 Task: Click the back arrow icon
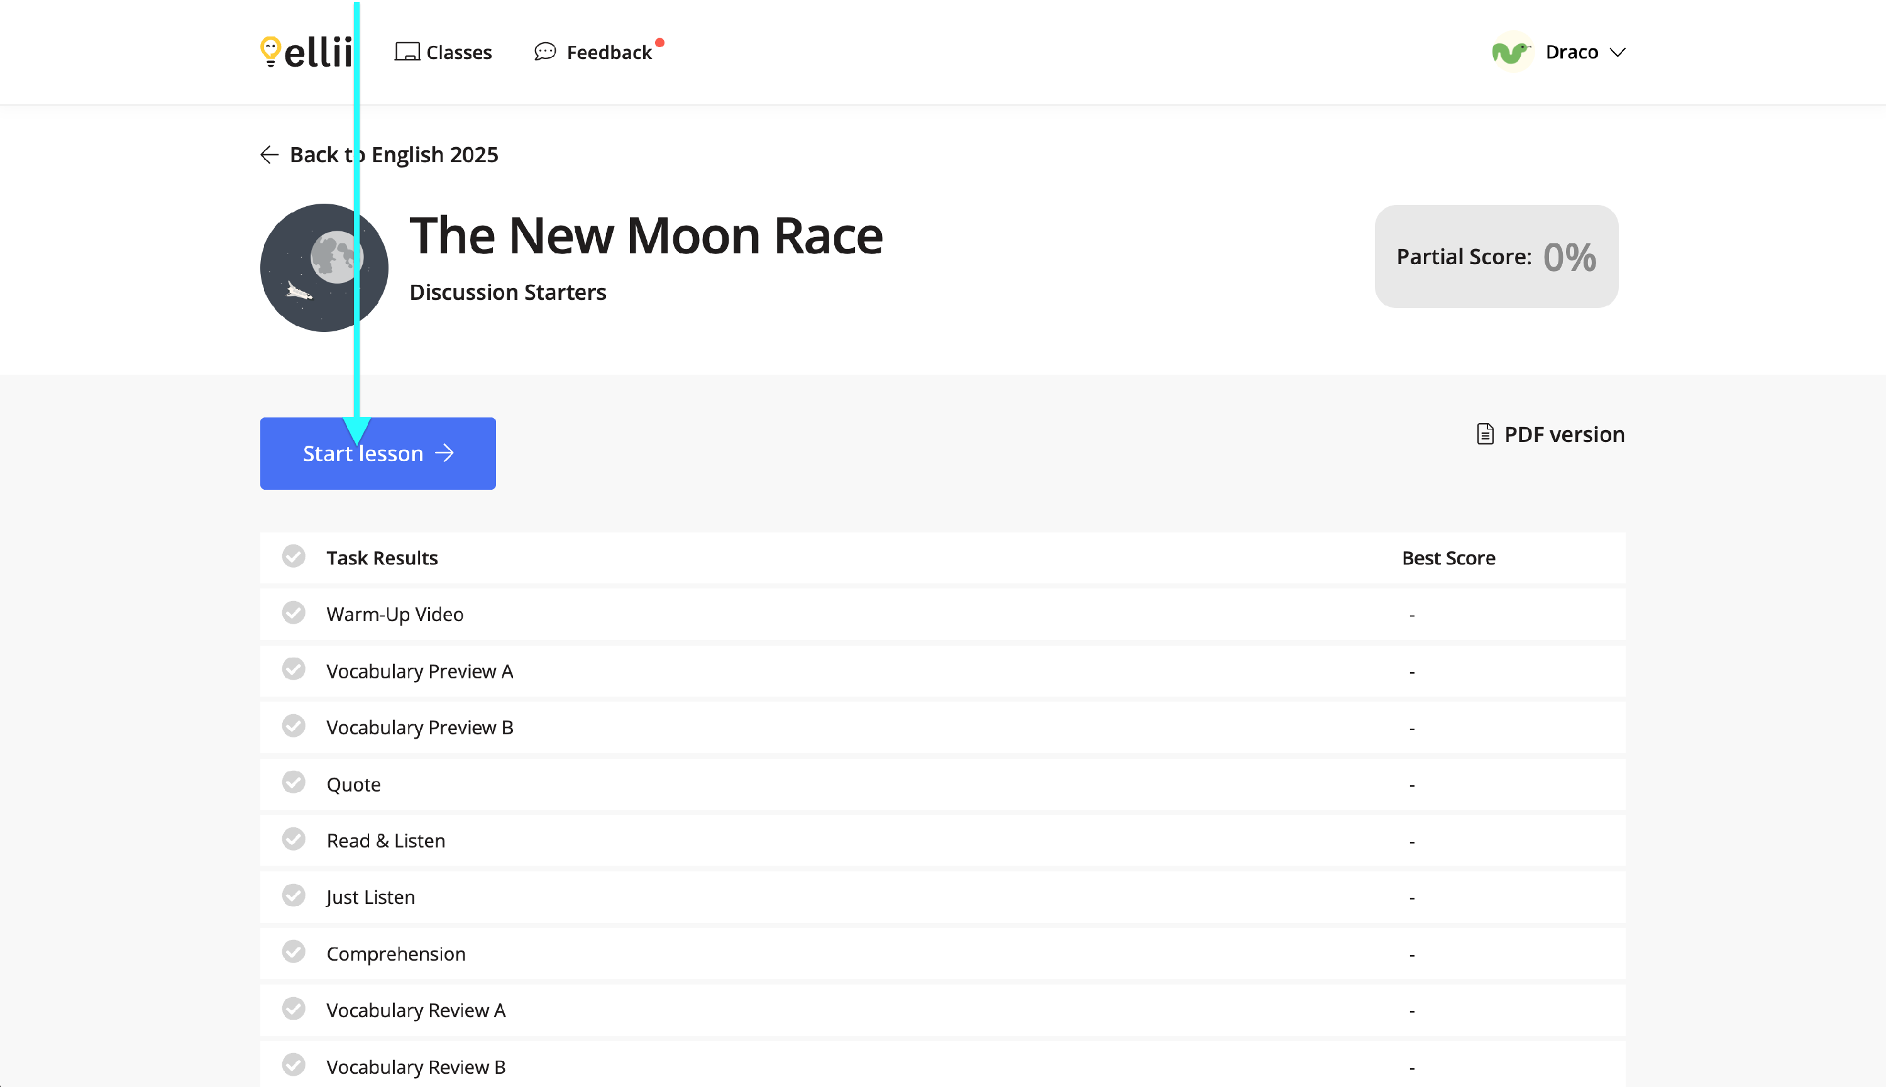coord(270,155)
